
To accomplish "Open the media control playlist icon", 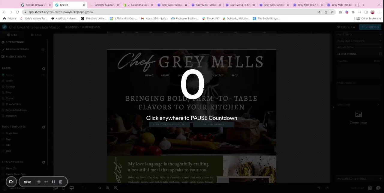I will pyautogui.click(x=359, y=12).
